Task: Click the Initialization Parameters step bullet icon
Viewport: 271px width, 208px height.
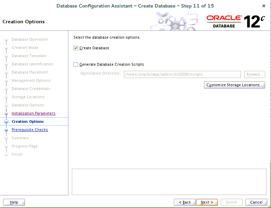Action: [6, 113]
